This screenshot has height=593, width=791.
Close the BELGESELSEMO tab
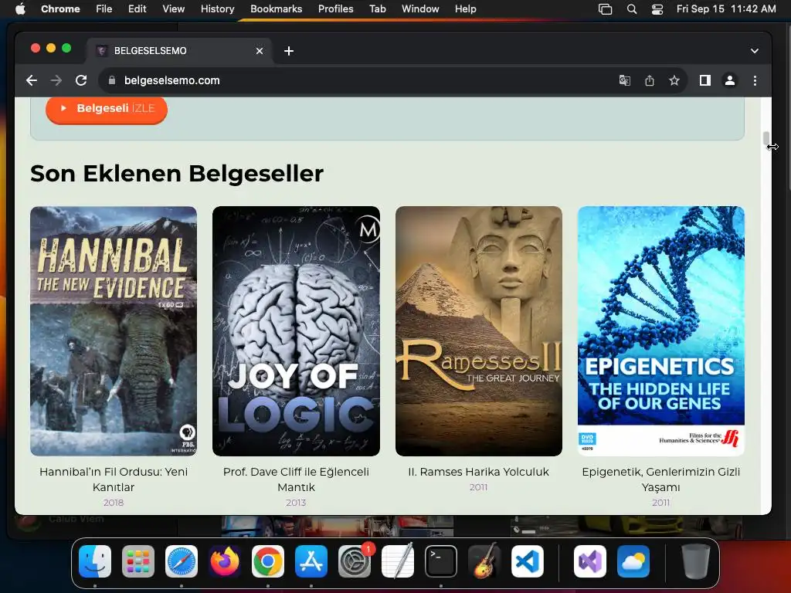pyautogui.click(x=260, y=51)
